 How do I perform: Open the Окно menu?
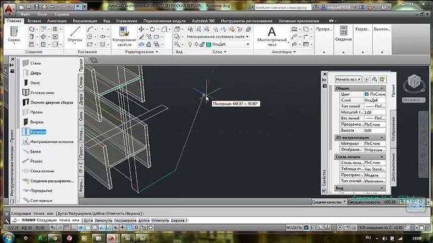[42, 14]
